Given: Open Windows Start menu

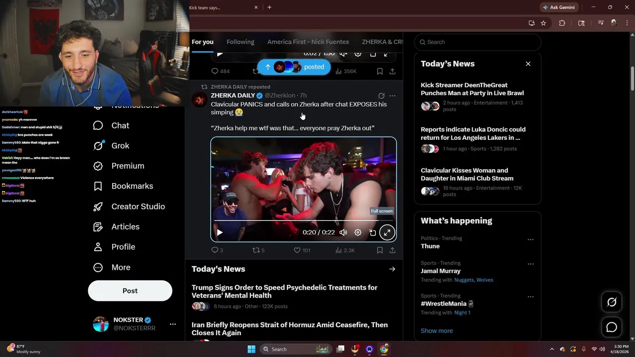Looking at the screenshot, I should tap(252, 349).
